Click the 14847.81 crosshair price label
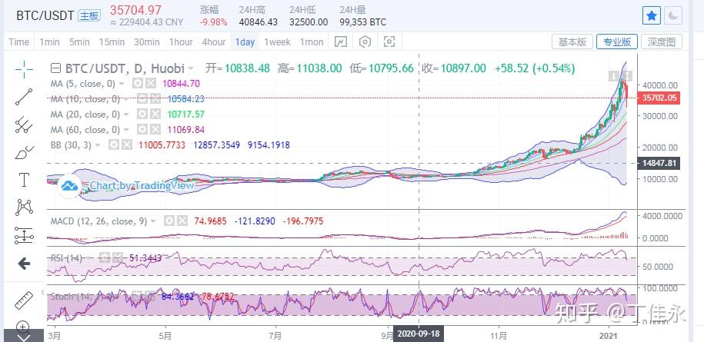 pyautogui.click(x=659, y=163)
